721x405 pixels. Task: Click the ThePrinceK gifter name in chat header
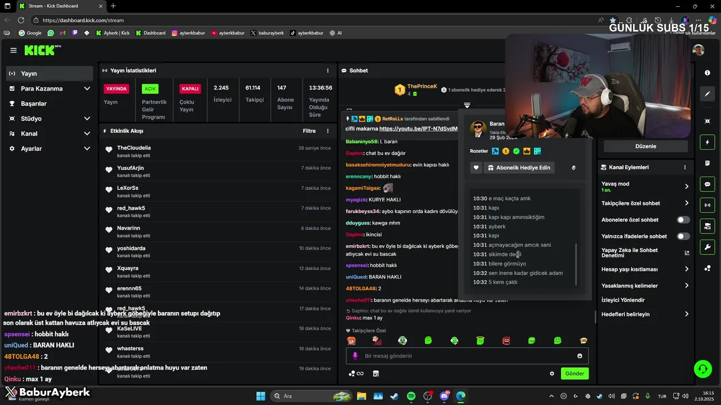[x=422, y=86]
